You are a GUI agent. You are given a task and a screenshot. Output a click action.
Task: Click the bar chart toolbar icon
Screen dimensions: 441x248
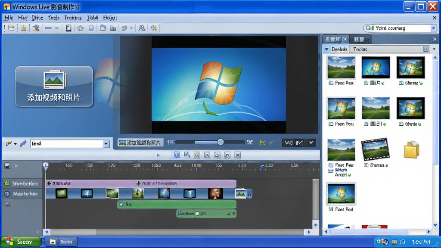point(113,28)
